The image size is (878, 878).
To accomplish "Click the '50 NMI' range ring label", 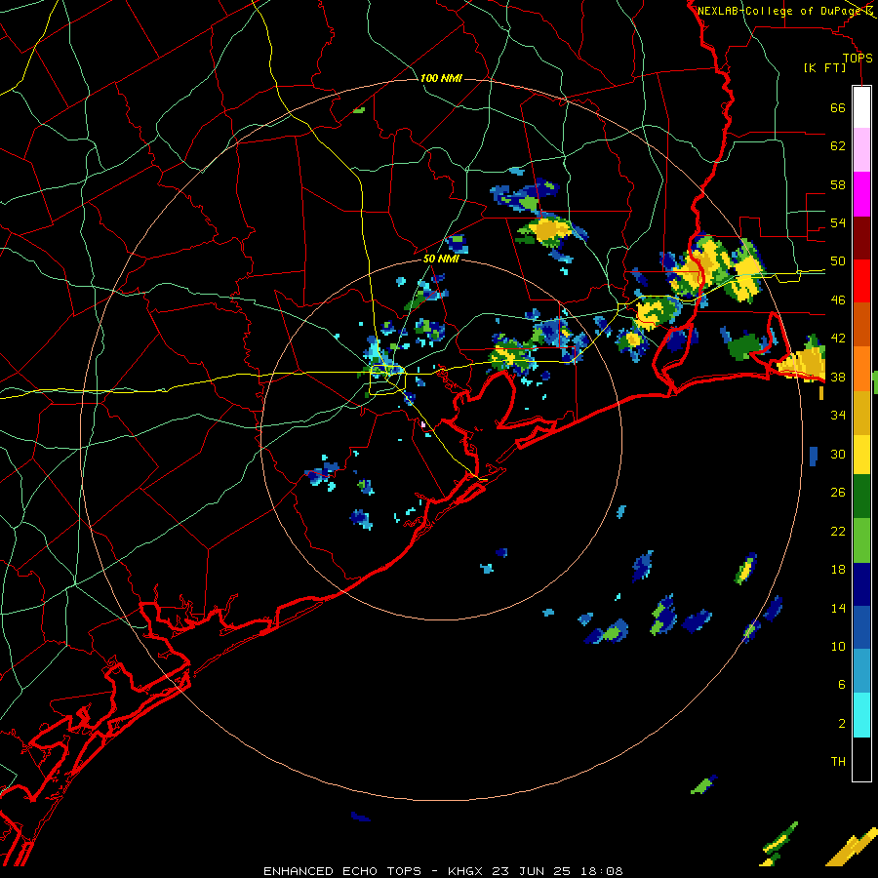I will (x=441, y=259).
